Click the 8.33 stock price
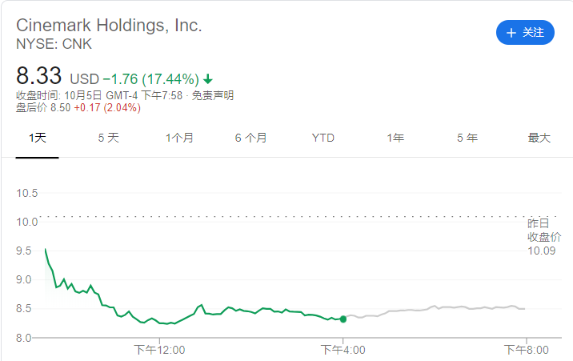The image size is (573, 361). 39,77
